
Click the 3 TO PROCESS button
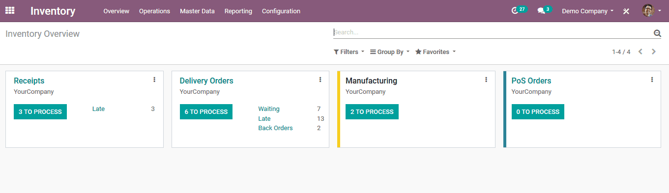(x=40, y=112)
